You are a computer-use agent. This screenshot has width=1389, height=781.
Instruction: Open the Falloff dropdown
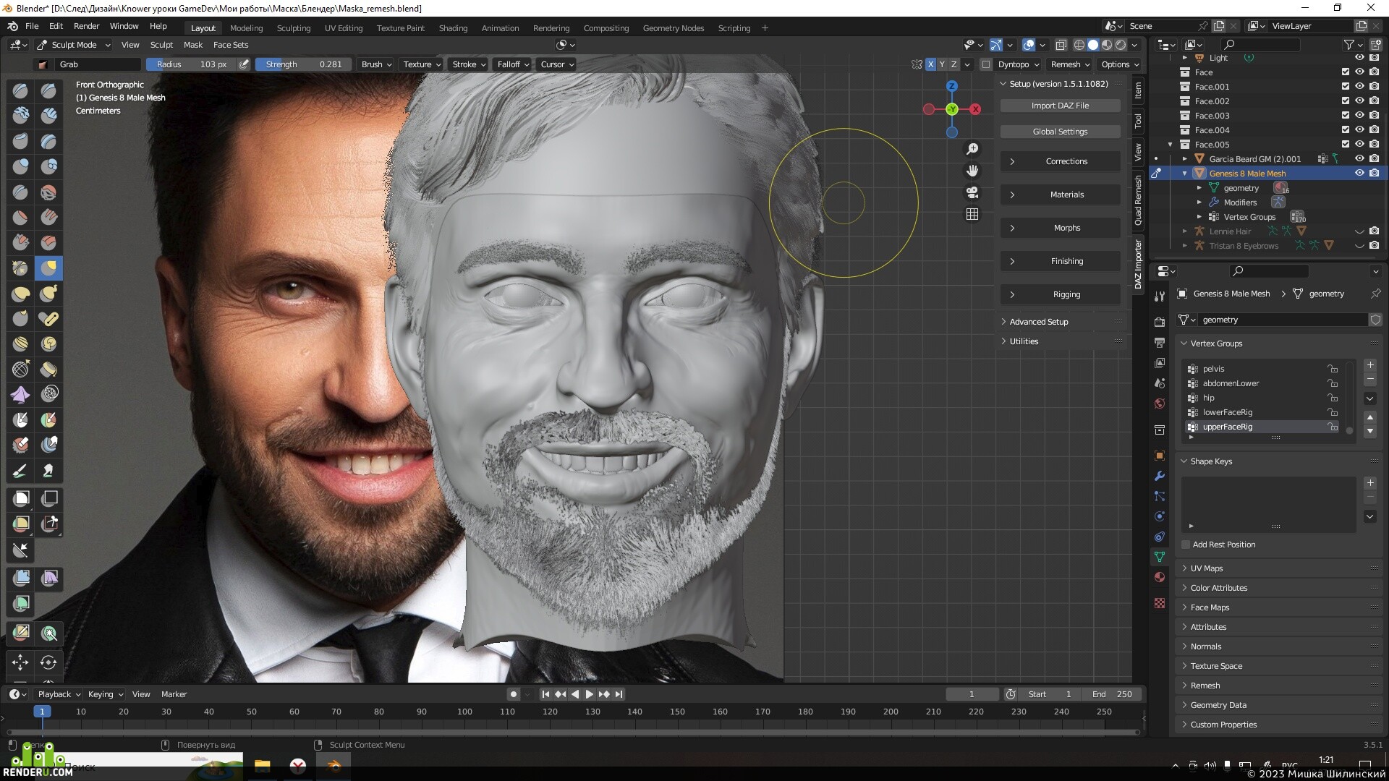(x=513, y=64)
